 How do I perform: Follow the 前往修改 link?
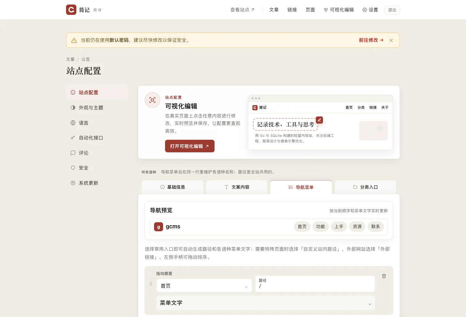coord(371,40)
